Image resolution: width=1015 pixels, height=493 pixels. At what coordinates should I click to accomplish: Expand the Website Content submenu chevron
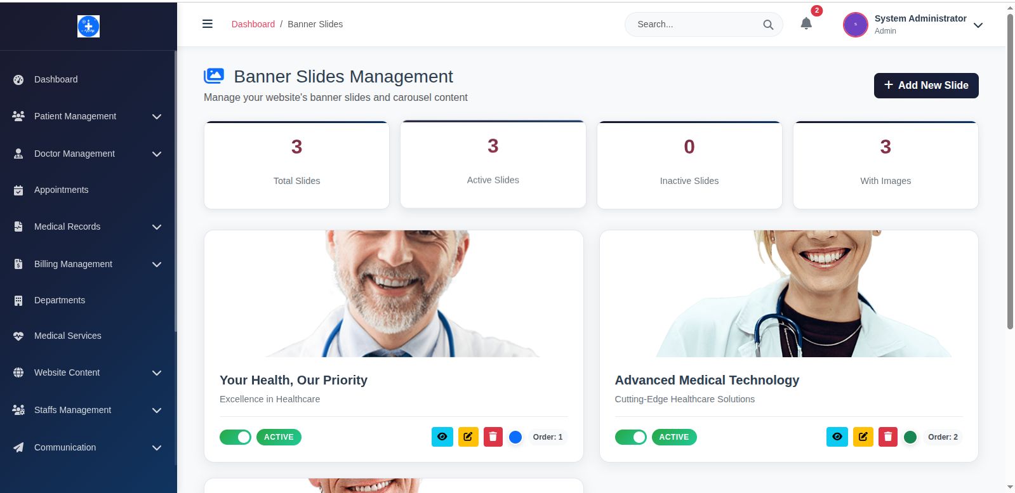pyautogui.click(x=157, y=373)
